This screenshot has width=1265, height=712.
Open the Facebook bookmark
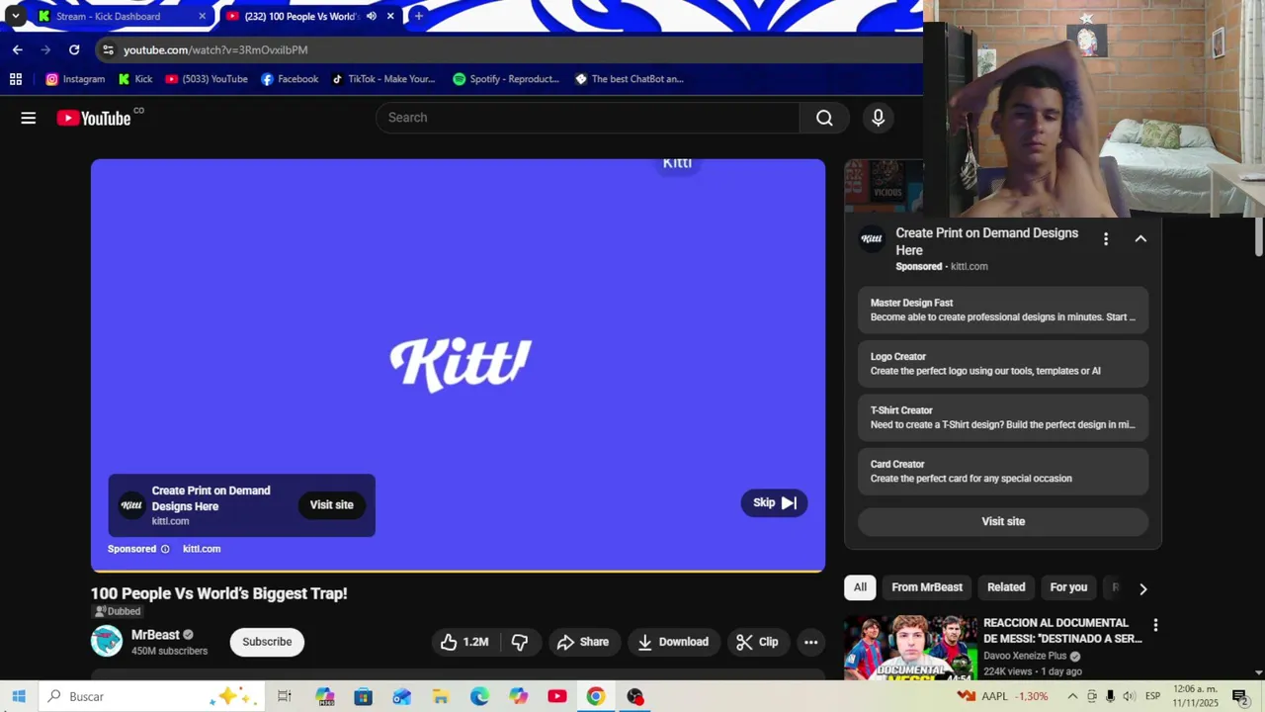click(x=290, y=79)
